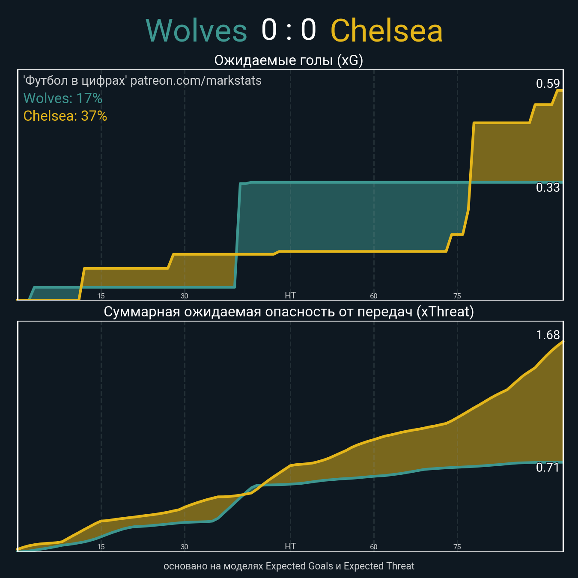
Task: Click the 'Ожидаемые голы (xG)' chart title
Action: [289, 60]
